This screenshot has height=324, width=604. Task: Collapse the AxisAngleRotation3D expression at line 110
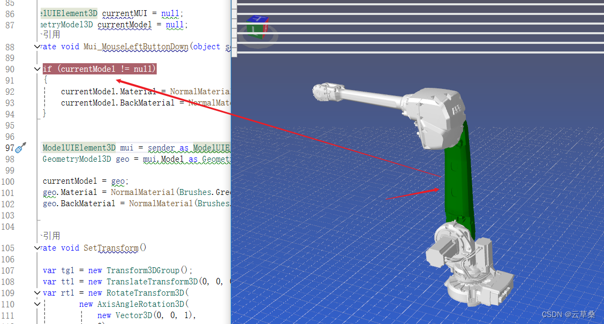[x=37, y=304]
